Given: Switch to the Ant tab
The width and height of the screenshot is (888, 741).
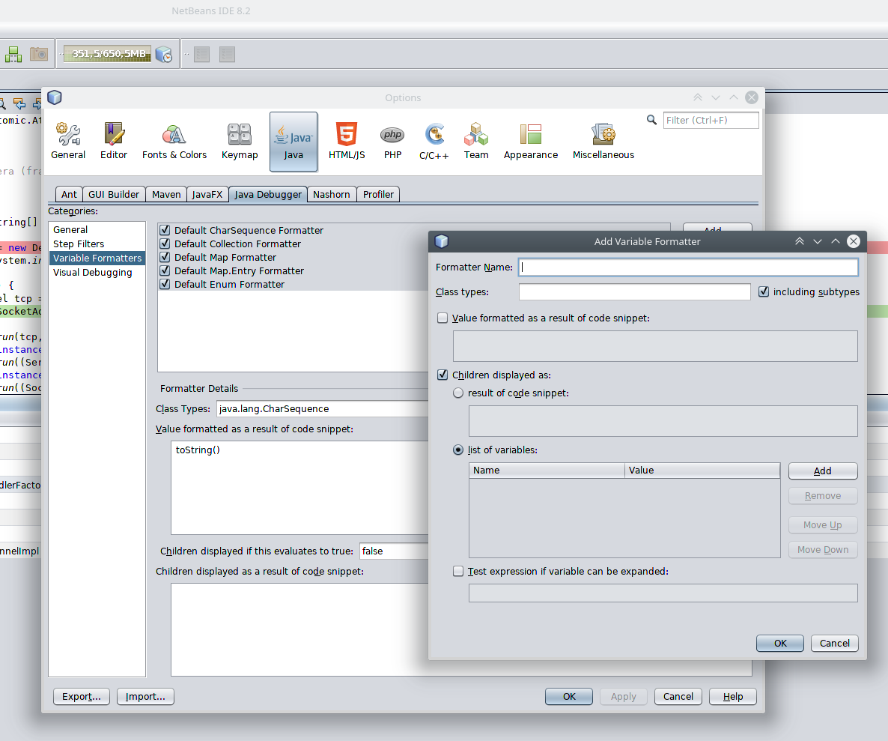Looking at the screenshot, I should (69, 194).
